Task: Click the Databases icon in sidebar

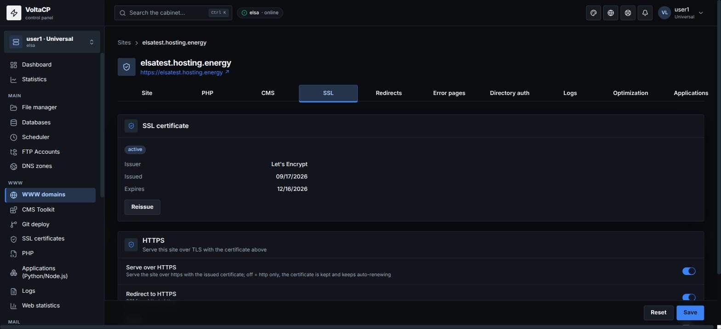Action: [14, 123]
